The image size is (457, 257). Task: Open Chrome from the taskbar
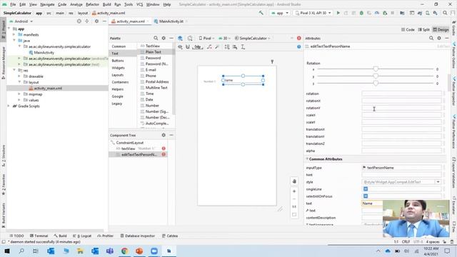pyautogui.click(x=124, y=251)
